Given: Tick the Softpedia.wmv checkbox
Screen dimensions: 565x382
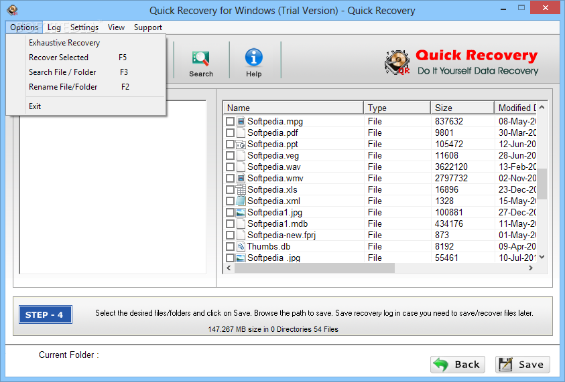Looking at the screenshot, I should 231,179.
